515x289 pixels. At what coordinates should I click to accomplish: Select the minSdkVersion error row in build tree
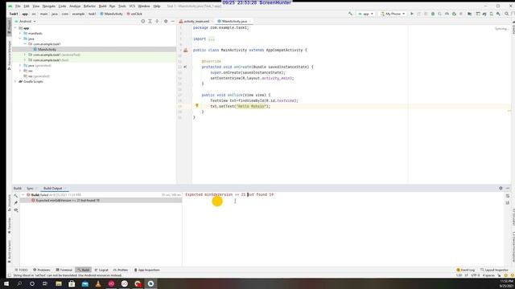(101, 200)
